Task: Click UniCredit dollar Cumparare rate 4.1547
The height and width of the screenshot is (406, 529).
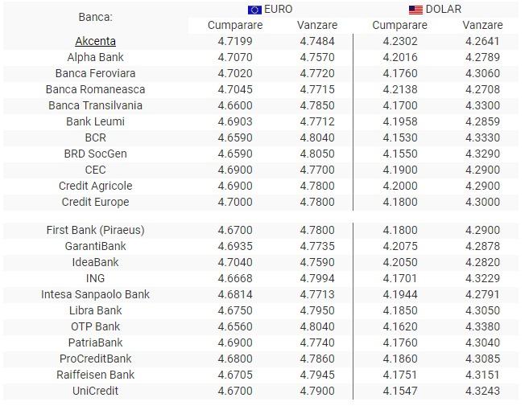Action: coord(399,391)
